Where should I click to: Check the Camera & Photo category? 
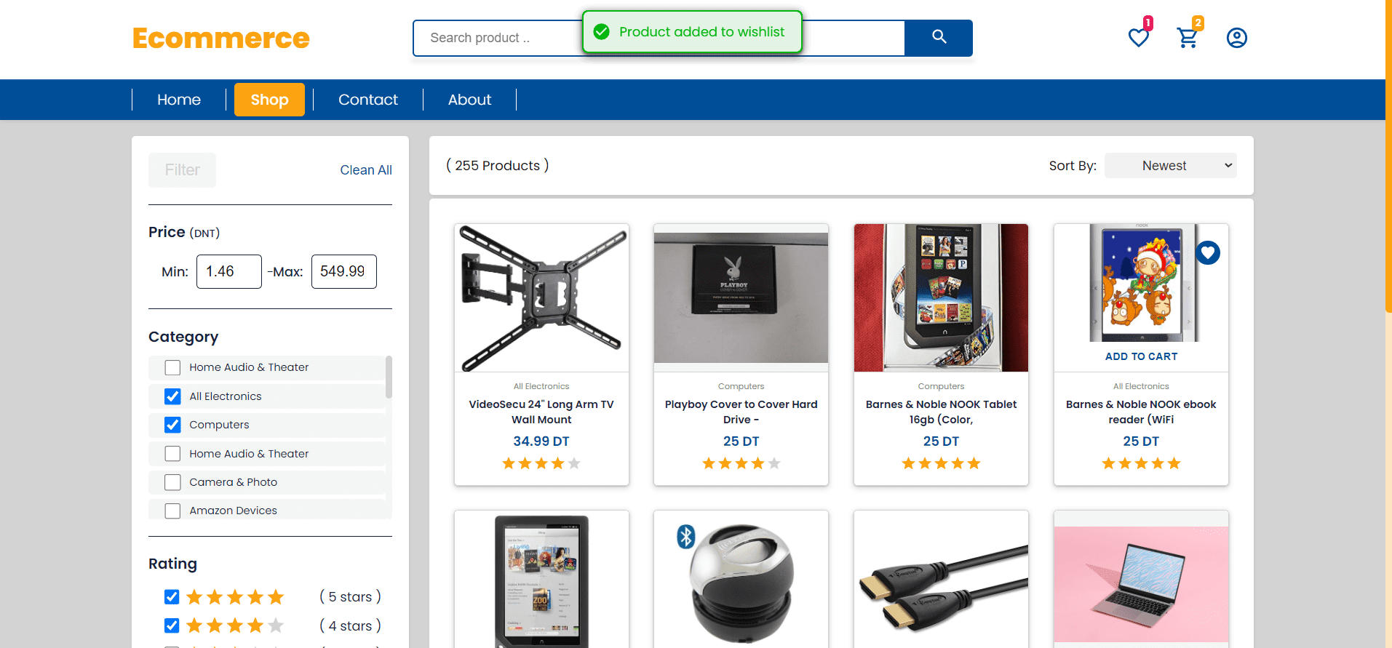(x=172, y=482)
